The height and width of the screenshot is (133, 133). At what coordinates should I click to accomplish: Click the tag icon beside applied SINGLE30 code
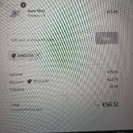tap(14, 56)
